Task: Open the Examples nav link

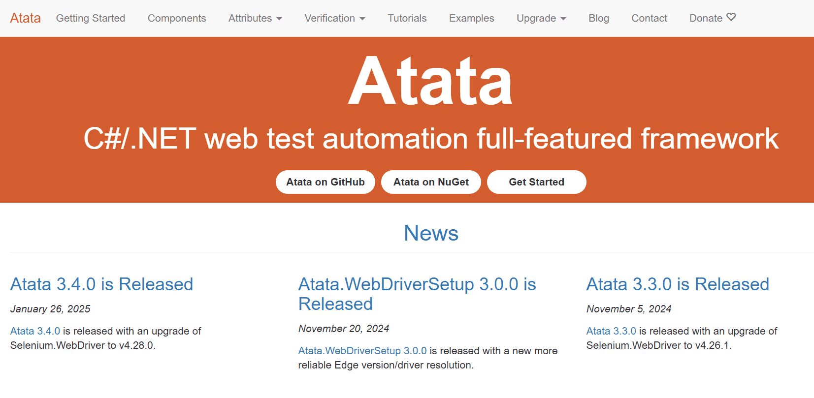Action: pyautogui.click(x=471, y=18)
